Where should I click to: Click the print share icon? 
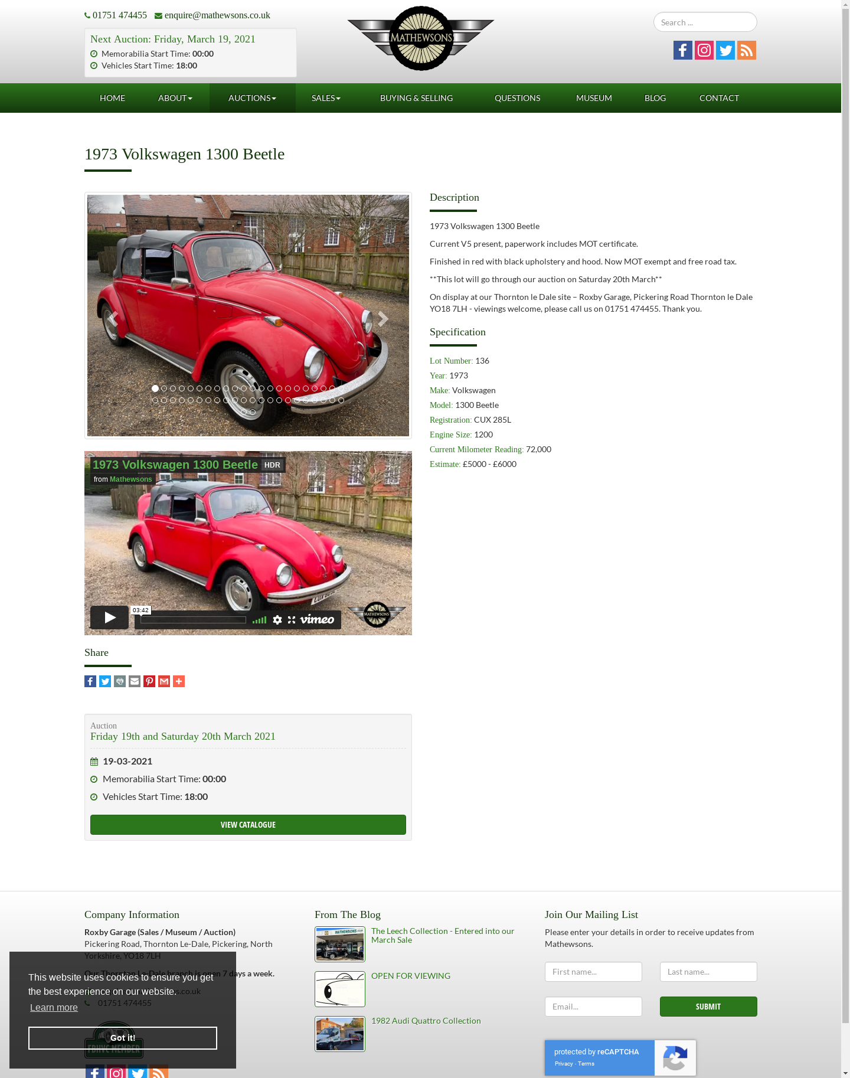click(120, 681)
